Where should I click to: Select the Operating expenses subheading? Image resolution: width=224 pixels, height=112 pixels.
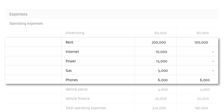coord(26,24)
